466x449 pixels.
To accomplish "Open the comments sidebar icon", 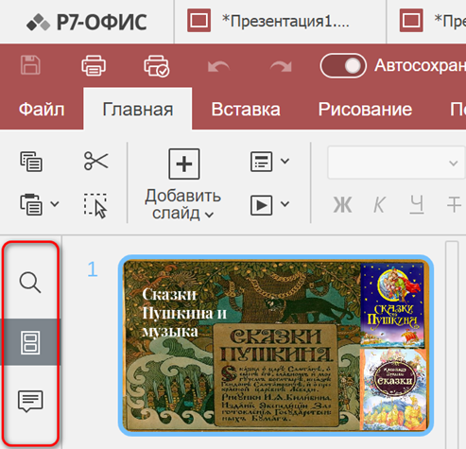I will coord(30,401).
